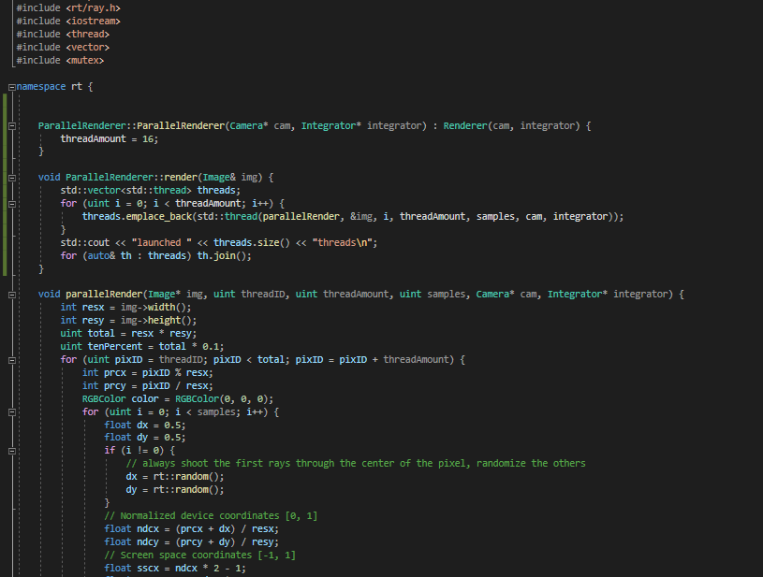Click the RGBColor color initialization line

(178, 399)
